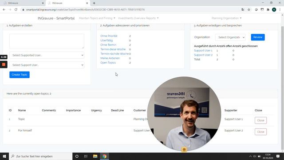
Task: Reload the current page
Action: click(x=16, y=10)
